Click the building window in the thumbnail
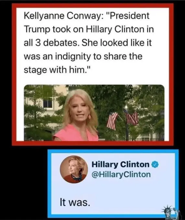This screenshot has height=220, width=185. [x=48, y=103]
